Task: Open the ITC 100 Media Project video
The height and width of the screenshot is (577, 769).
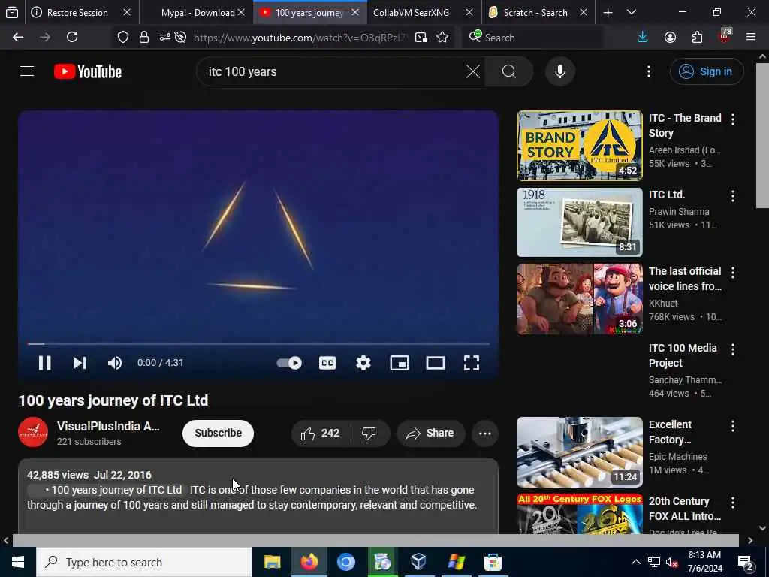Action: point(683,355)
